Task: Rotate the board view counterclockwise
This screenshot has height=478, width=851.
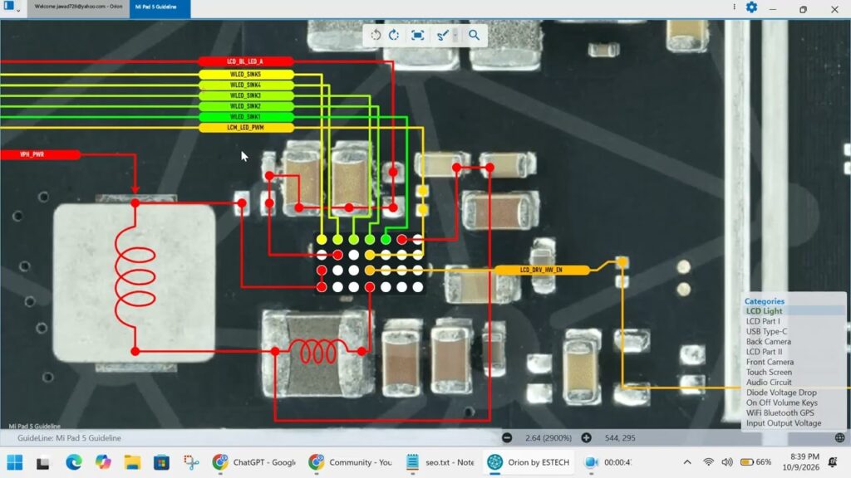Action: pyautogui.click(x=376, y=35)
